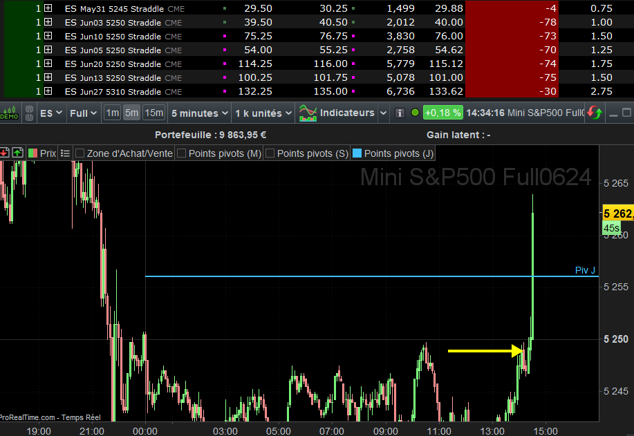The image size is (634, 436).
Task: Click the ES Jun10 5250 Straddle name
Action: click(x=113, y=37)
